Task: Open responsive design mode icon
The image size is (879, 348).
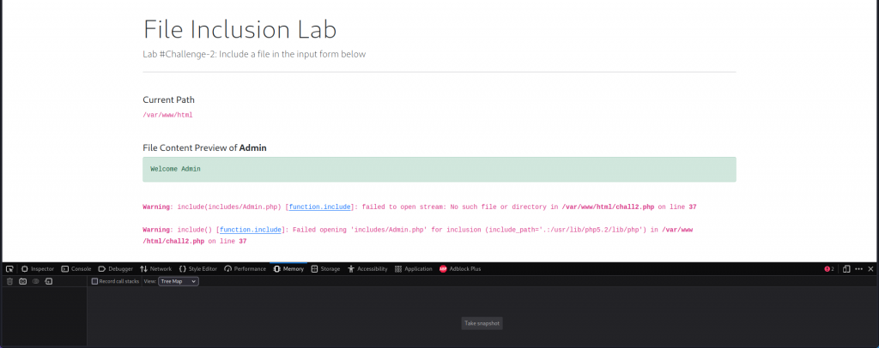Action: point(846,268)
